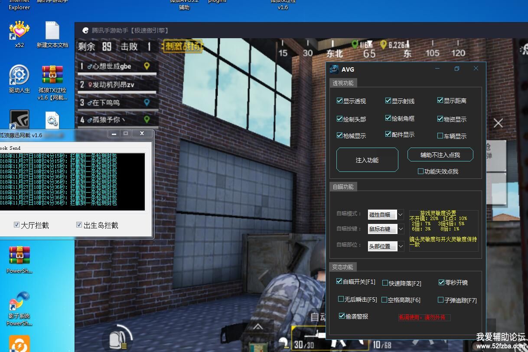Click the 刺激战场 logo badge
Screen dimensions: 528x352
[183, 46]
